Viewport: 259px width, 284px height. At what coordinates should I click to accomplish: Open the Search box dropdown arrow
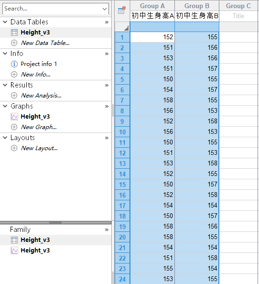(x=105, y=9)
